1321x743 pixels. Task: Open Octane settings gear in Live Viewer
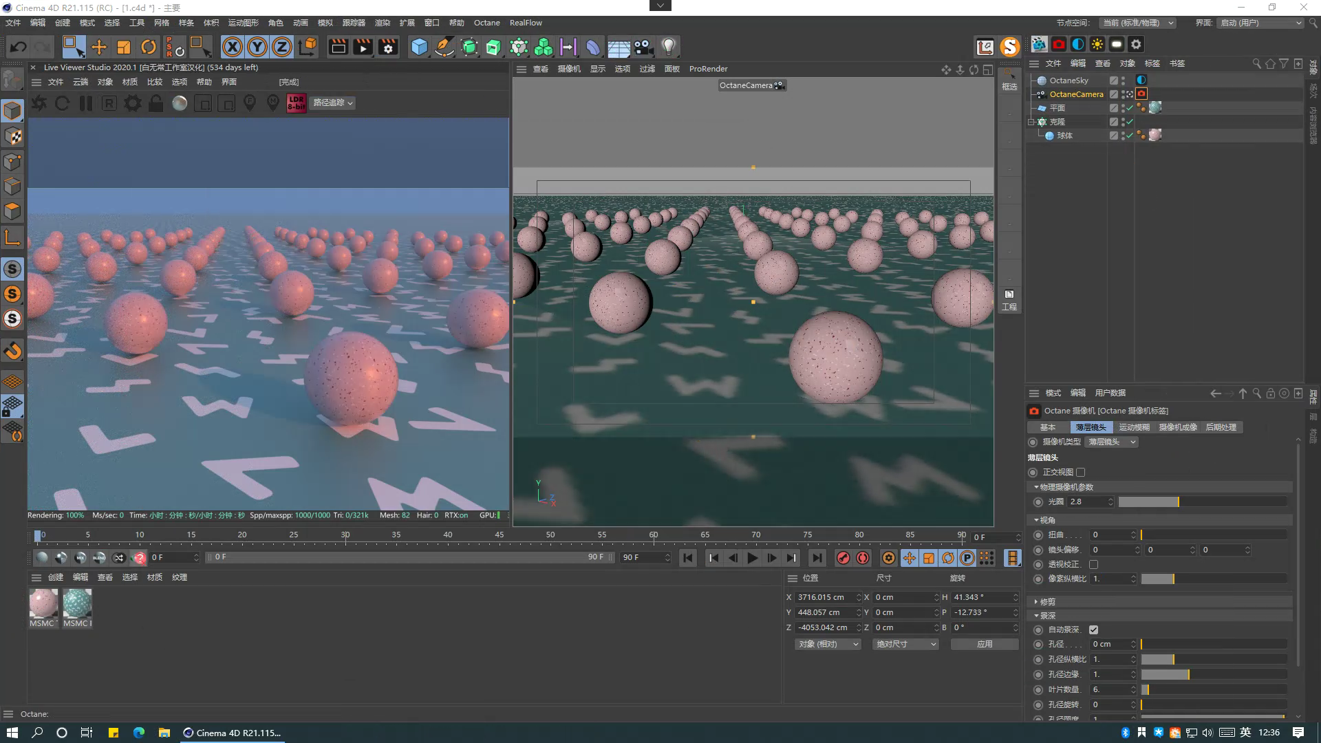[x=133, y=103]
